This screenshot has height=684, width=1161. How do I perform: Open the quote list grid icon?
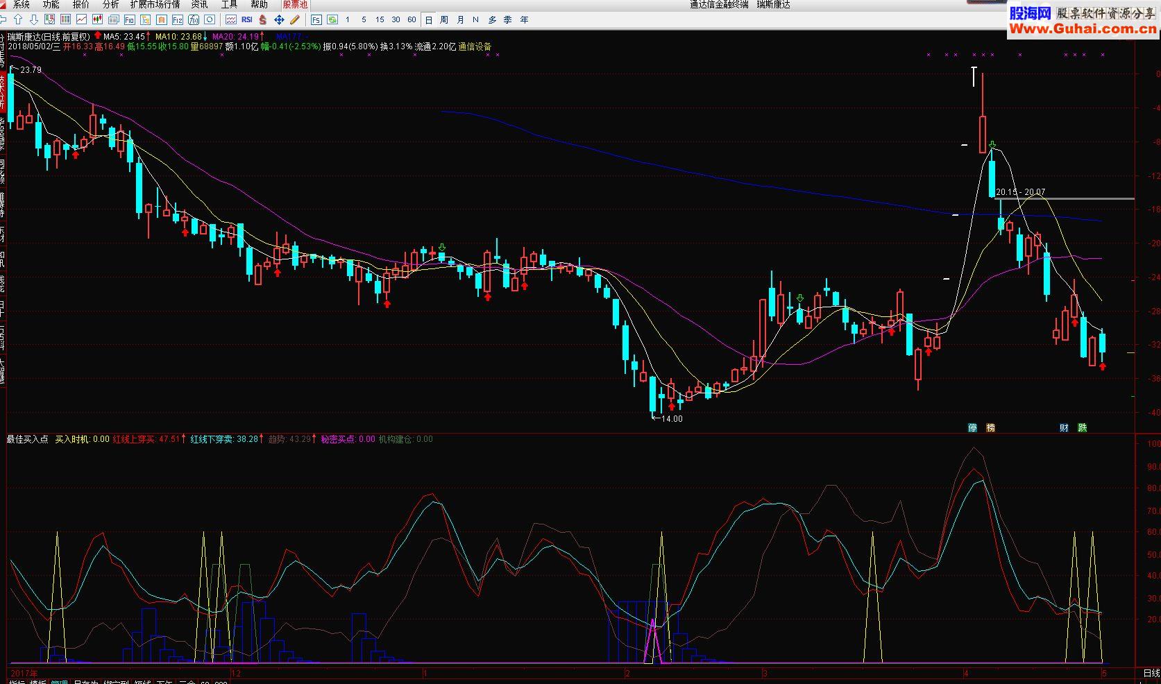pyautogui.click(x=65, y=20)
